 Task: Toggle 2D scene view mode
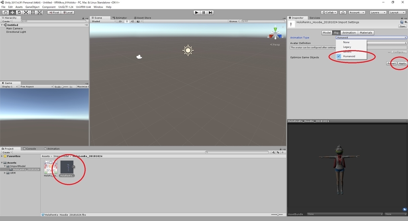(120, 22)
